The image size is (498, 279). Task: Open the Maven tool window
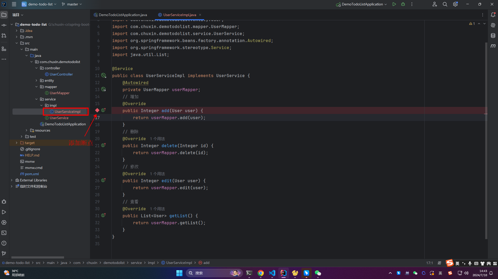[493, 46]
